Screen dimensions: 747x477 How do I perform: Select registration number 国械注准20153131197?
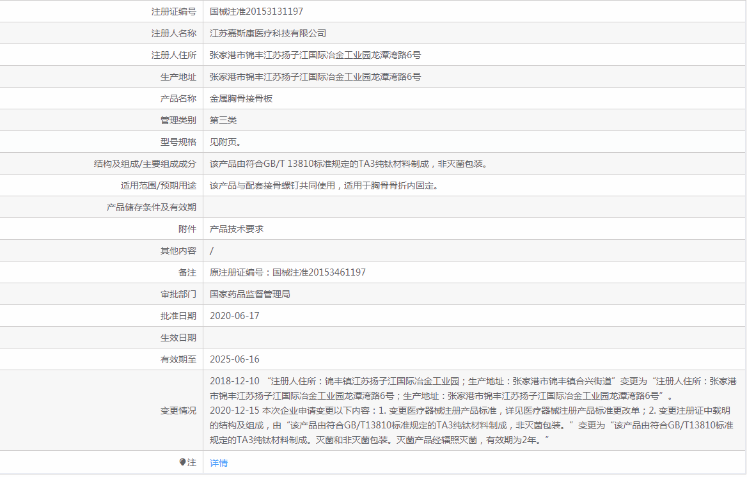[x=256, y=12]
